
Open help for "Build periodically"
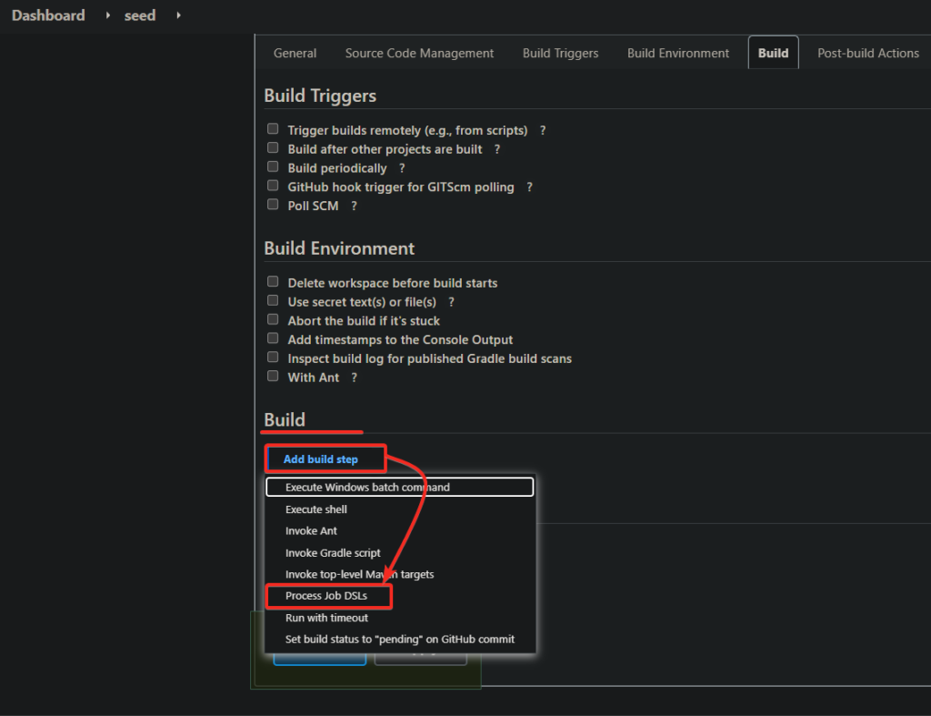pos(401,167)
